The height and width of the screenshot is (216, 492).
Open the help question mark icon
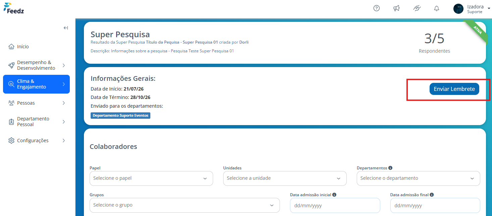(x=377, y=8)
